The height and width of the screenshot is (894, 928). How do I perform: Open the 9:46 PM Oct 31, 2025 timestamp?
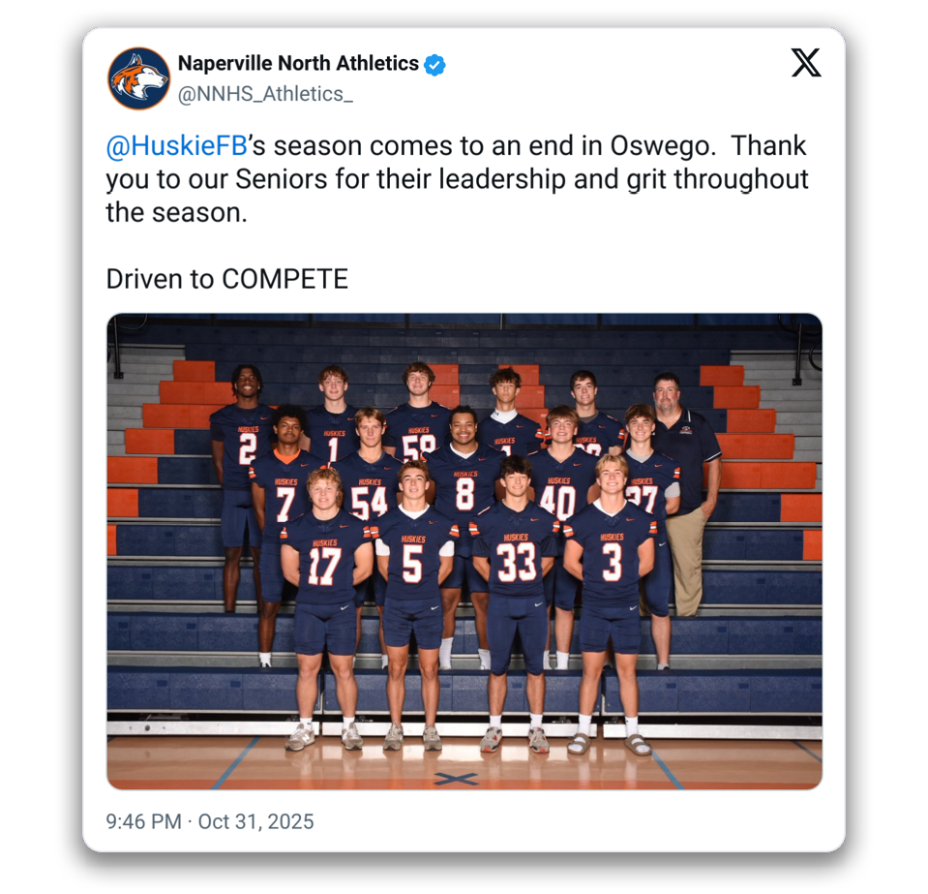210,821
